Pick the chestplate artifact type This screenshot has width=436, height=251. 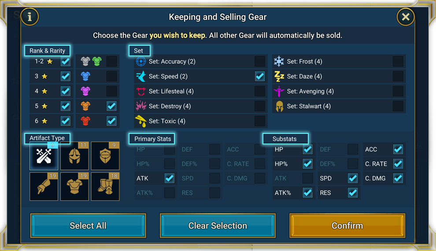[74, 187]
